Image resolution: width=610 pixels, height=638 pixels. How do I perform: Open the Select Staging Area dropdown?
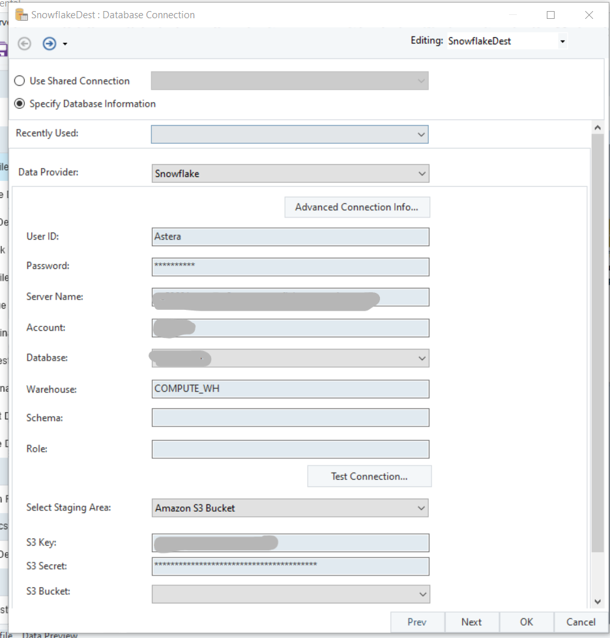pos(422,508)
